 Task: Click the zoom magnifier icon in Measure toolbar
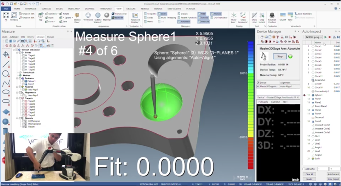[x=26, y=41]
